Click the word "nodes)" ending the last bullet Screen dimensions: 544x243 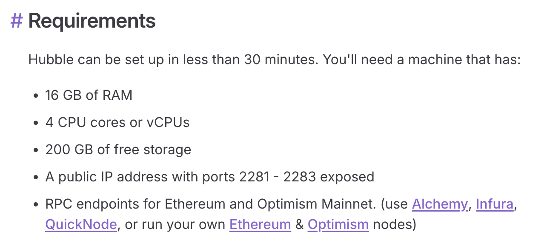[x=394, y=224]
